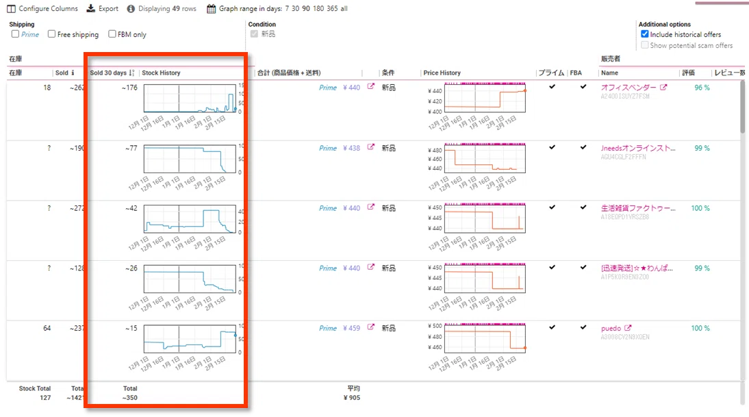Click the calendar icon for graph range
Image resolution: width=749 pixels, height=417 pixels.
point(211,9)
